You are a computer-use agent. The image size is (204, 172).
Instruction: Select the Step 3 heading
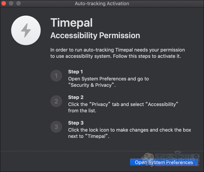point(76,123)
